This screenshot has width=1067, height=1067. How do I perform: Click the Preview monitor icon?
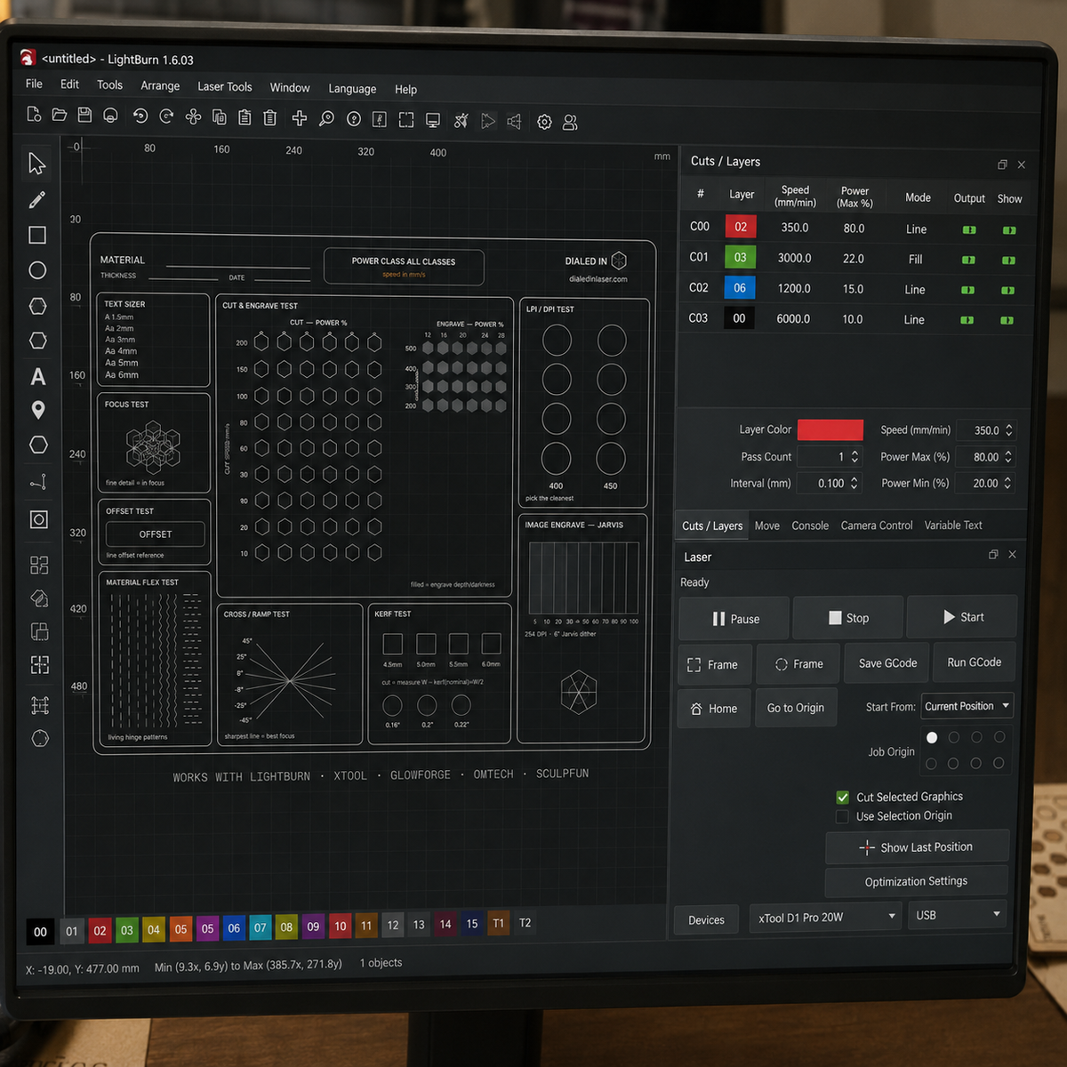coord(433,120)
